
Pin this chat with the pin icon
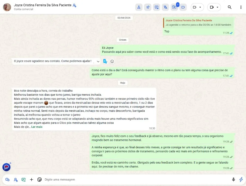pyautogui.click(x=148, y=7)
